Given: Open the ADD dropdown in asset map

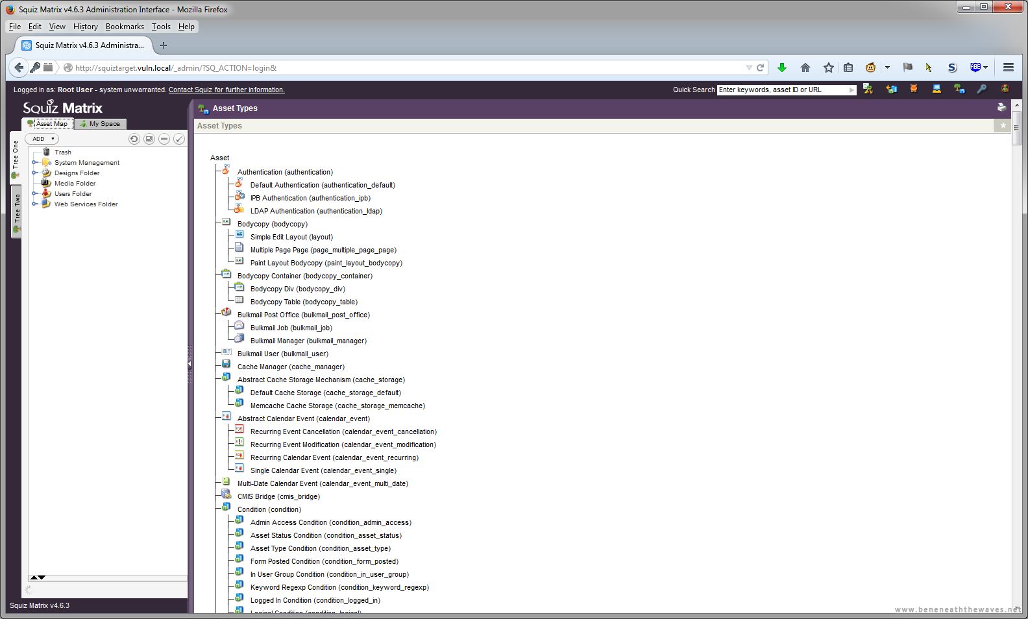Looking at the screenshot, I should [42, 139].
